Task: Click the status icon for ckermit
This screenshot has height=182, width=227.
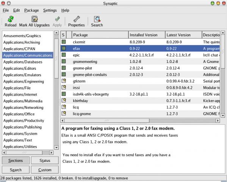Action: coord(64,42)
